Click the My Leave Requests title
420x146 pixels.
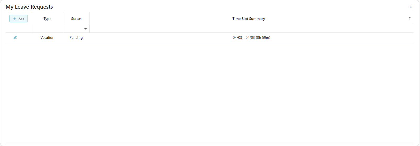click(29, 7)
